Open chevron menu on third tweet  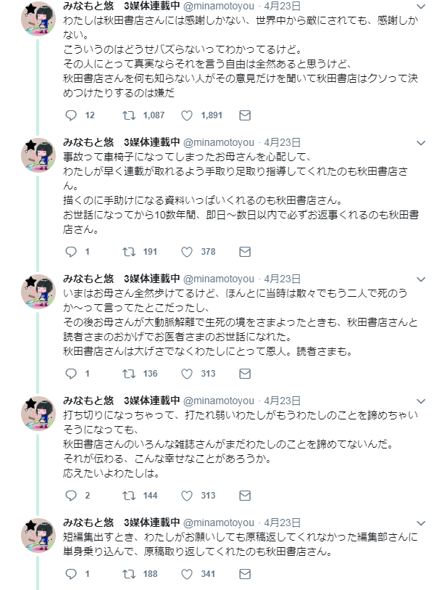[425, 279]
